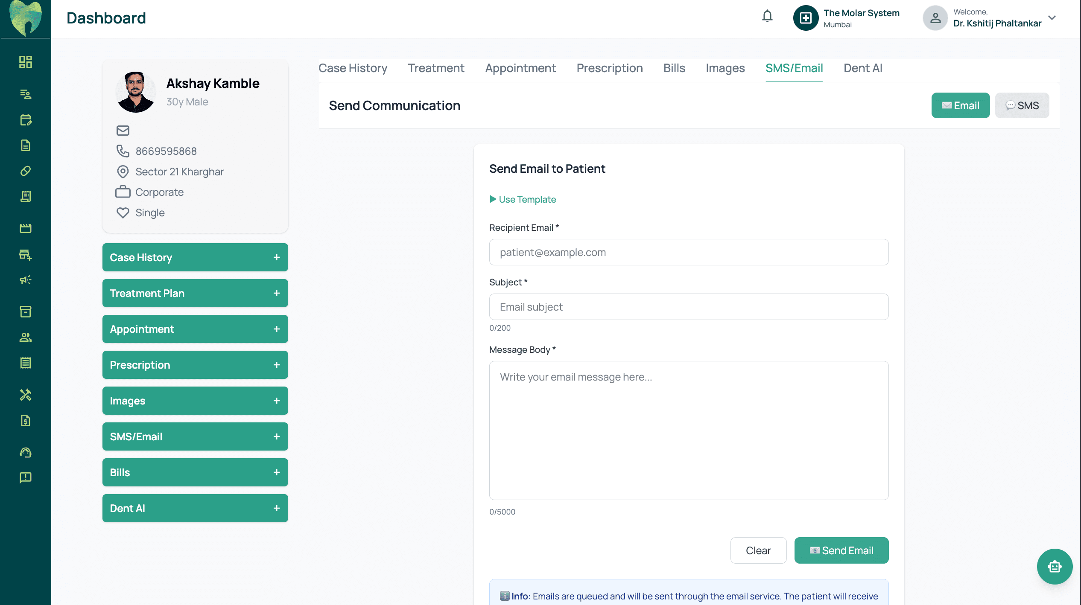This screenshot has height=605, width=1081.
Task: Open the pill medication sidebar icon
Action: (x=26, y=171)
